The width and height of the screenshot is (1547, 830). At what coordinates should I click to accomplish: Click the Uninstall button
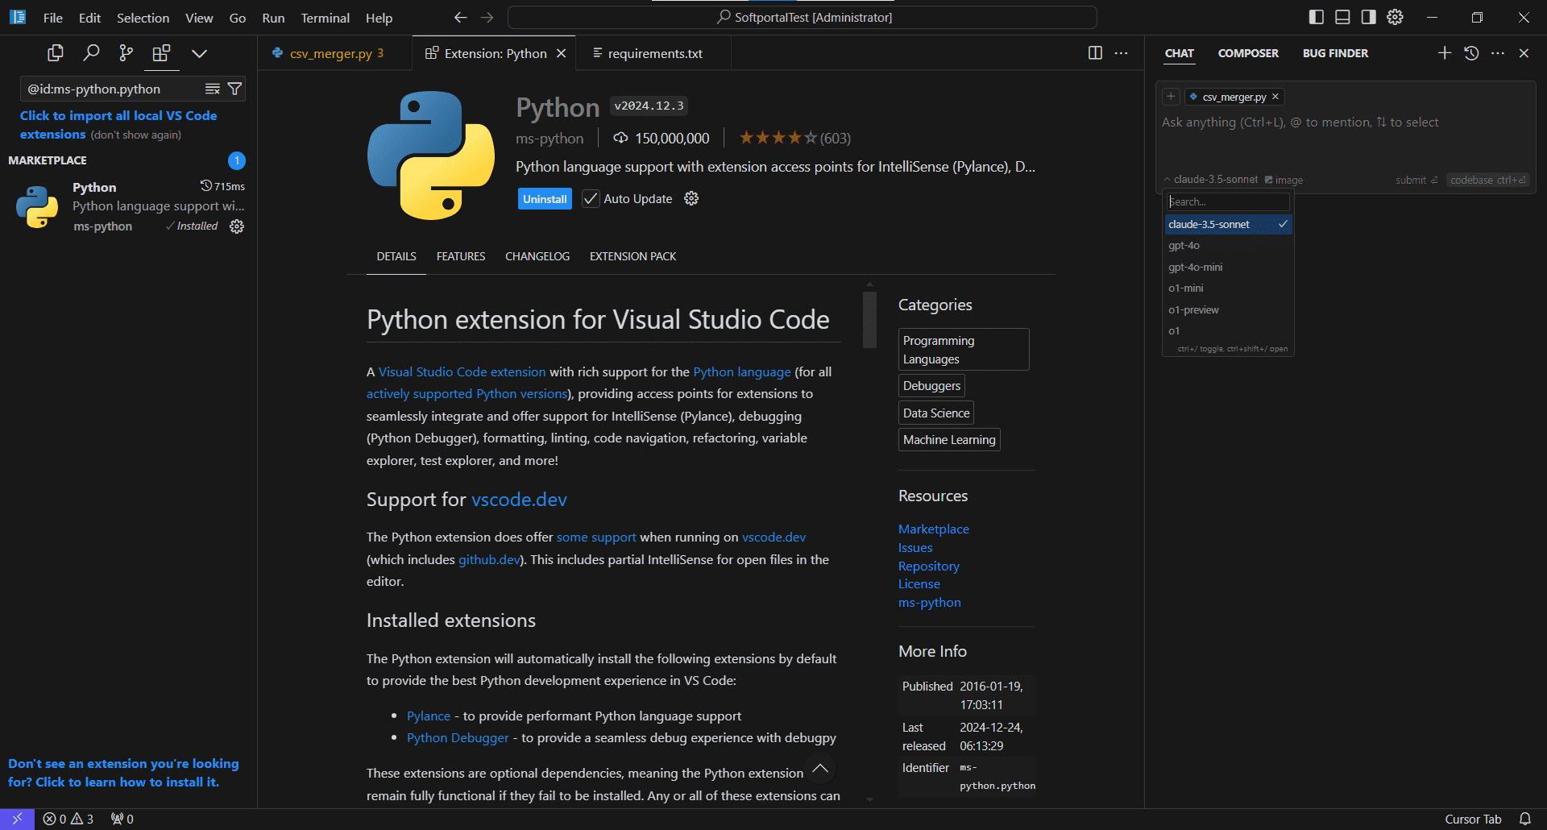[545, 199]
